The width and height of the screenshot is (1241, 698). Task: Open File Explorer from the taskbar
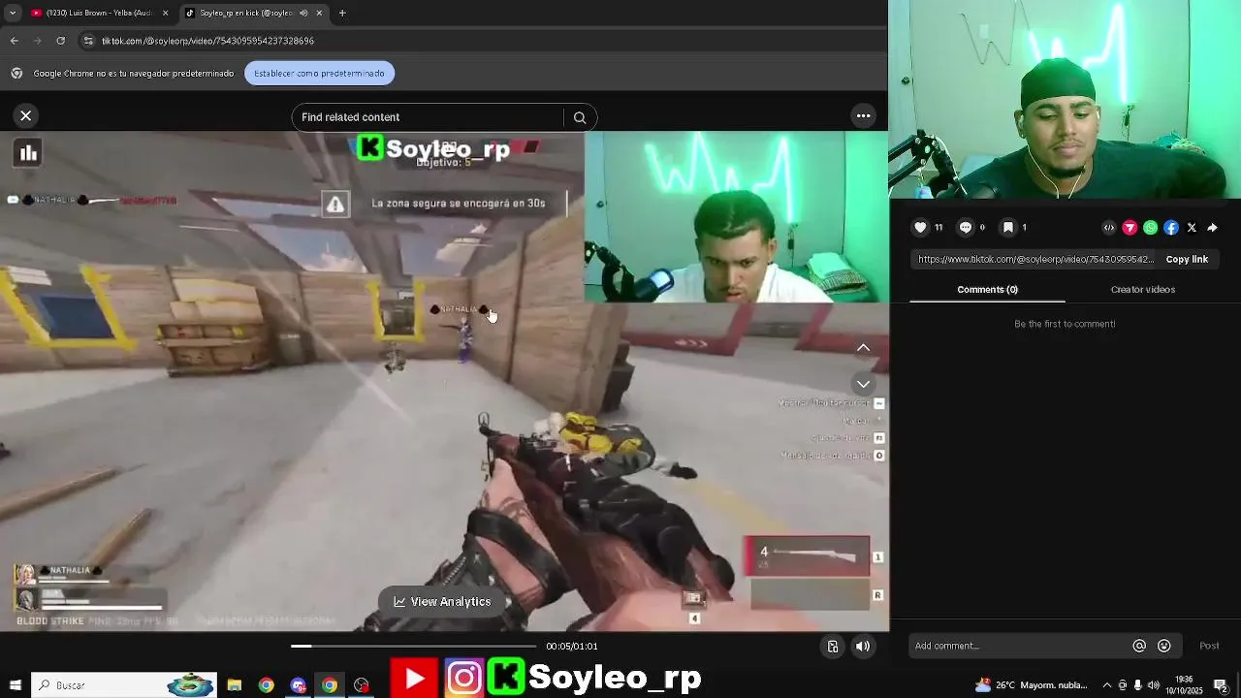coord(235,684)
